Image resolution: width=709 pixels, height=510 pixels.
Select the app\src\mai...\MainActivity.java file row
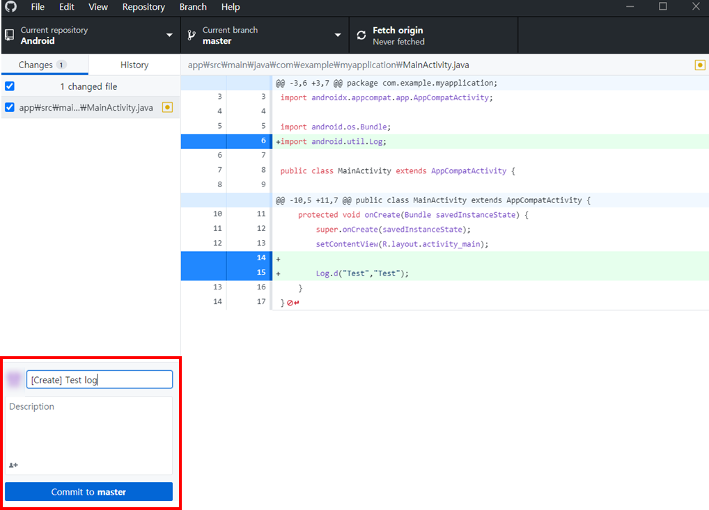(91, 108)
